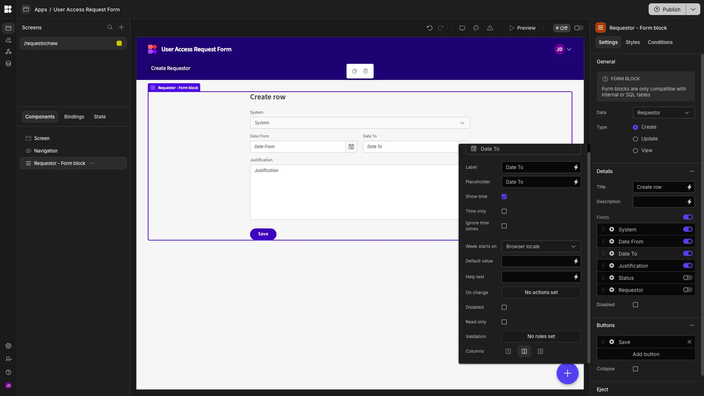Search screens with magnifier icon

[x=110, y=27]
